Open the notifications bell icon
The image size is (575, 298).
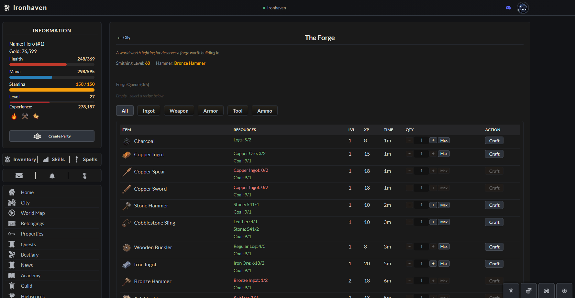pyautogui.click(x=52, y=176)
